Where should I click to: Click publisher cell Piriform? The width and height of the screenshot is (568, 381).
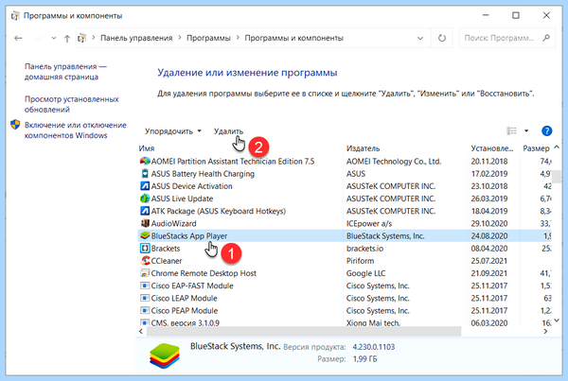360,261
